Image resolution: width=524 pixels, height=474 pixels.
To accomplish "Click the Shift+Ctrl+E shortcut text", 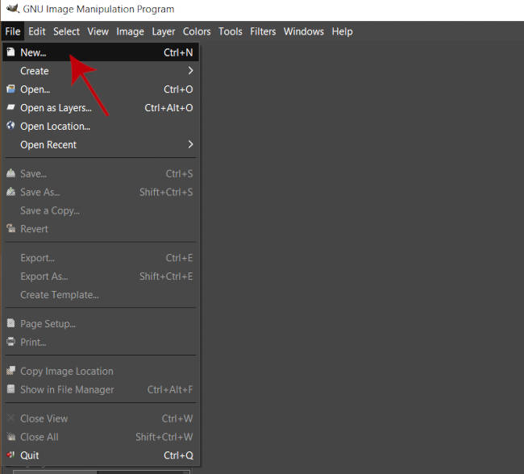I will pyautogui.click(x=166, y=276).
